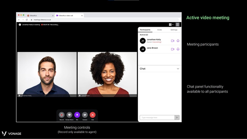Toggle the side panel hamburger menu
The width and height of the screenshot is (247, 139).
pyautogui.click(x=178, y=25)
